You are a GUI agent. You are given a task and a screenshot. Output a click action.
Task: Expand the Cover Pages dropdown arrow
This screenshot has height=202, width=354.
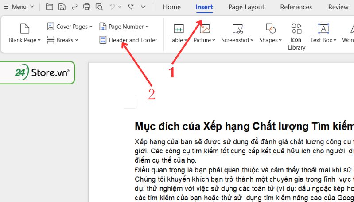coord(91,27)
